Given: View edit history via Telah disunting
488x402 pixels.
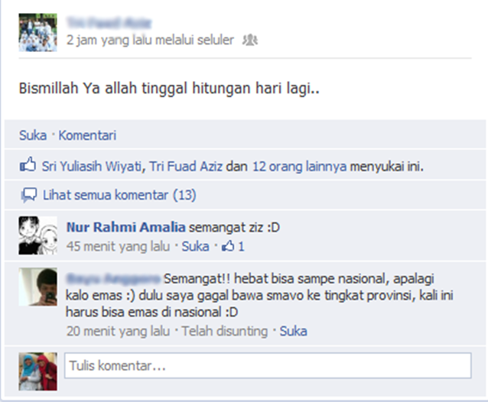Looking at the screenshot, I should pos(225,331).
